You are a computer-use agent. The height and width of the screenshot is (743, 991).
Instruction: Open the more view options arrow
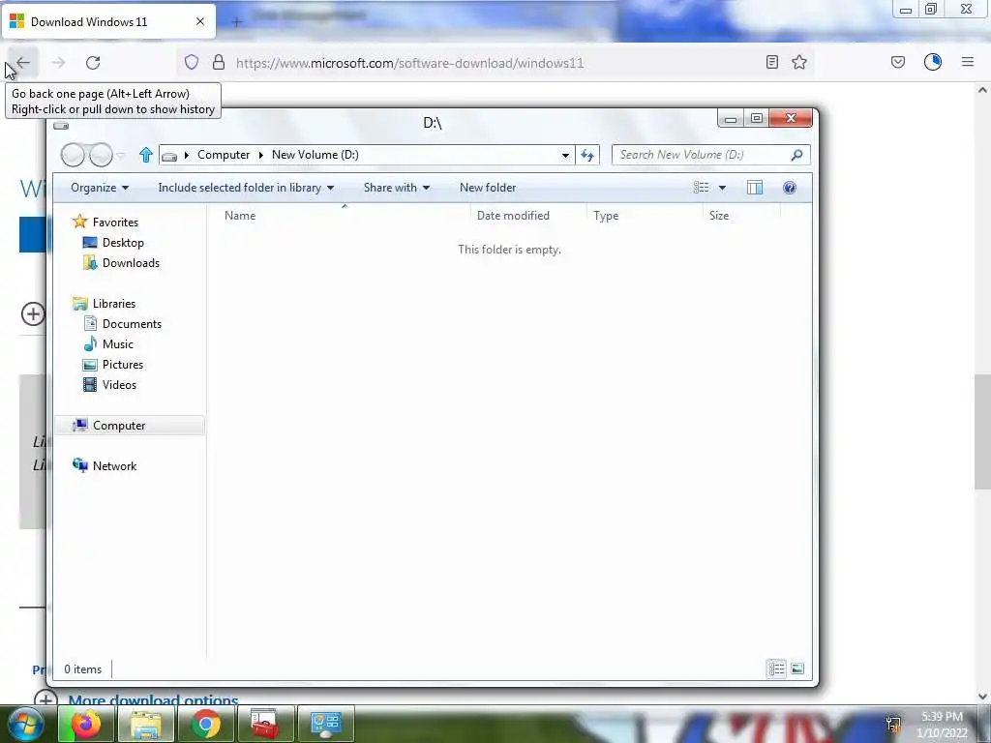(722, 188)
